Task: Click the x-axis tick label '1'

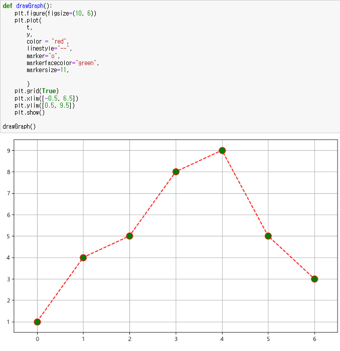Action: [x=83, y=339]
